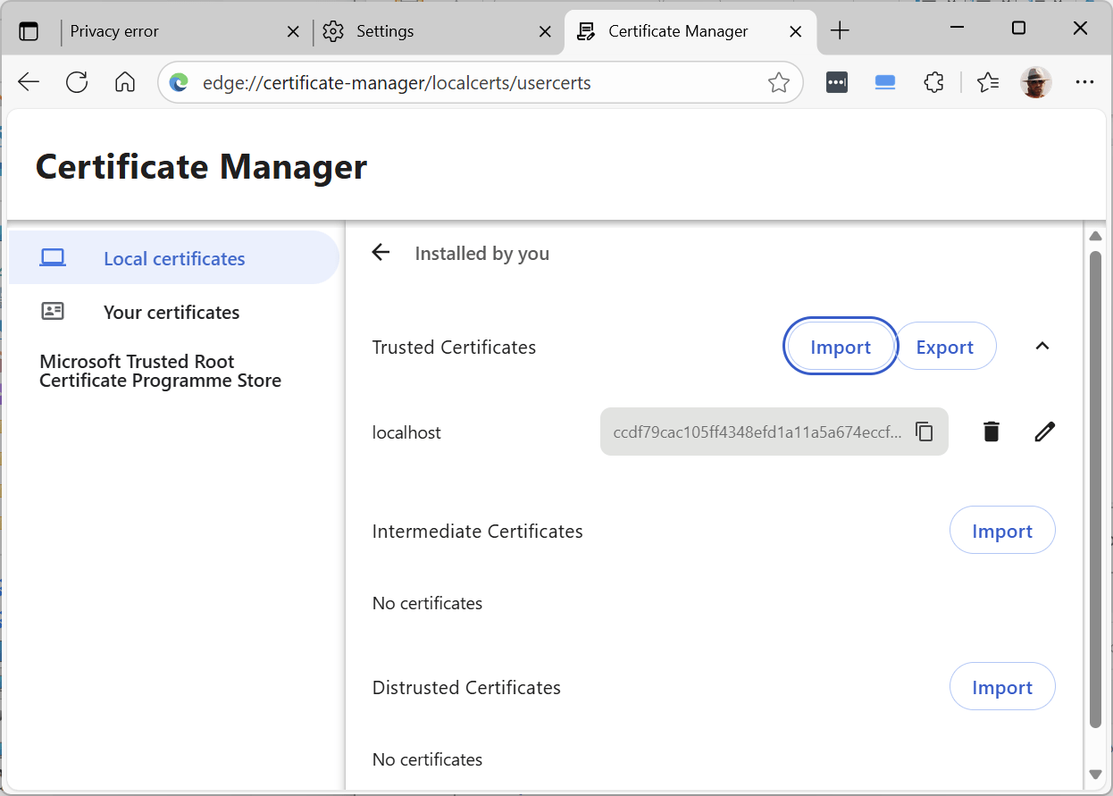Open the browser Extensions puzzle icon
Screen dimensions: 1113x796
(x=933, y=83)
